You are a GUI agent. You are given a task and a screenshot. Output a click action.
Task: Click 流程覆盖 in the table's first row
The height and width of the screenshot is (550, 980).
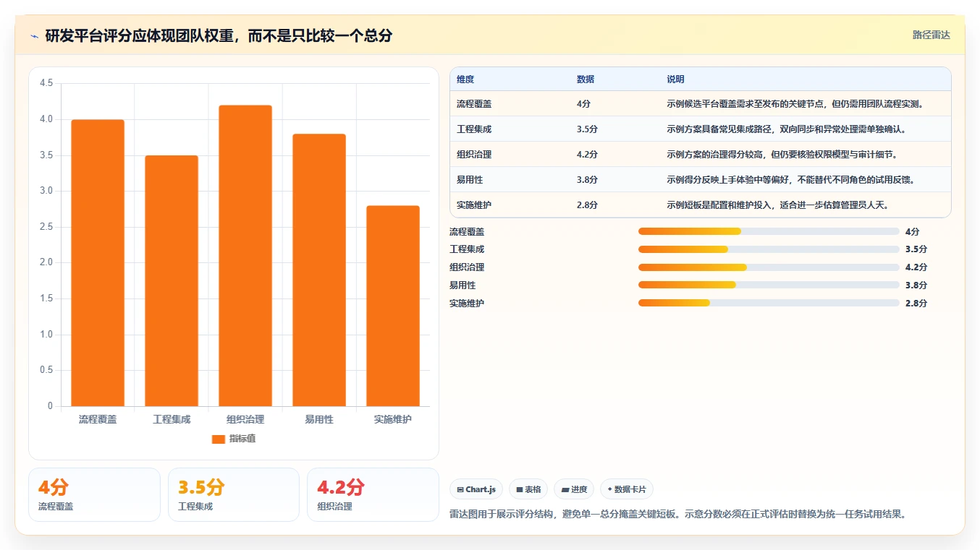(x=474, y=104)
